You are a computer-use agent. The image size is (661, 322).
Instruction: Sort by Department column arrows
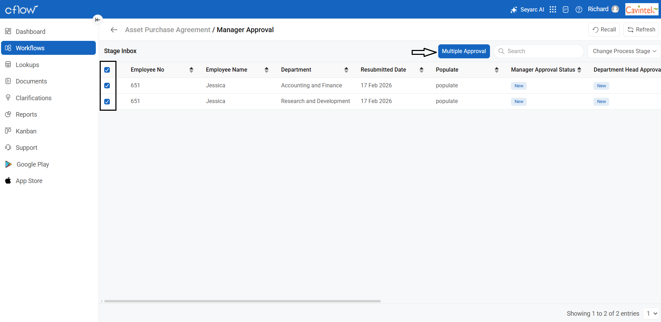(x=346, y=70)
